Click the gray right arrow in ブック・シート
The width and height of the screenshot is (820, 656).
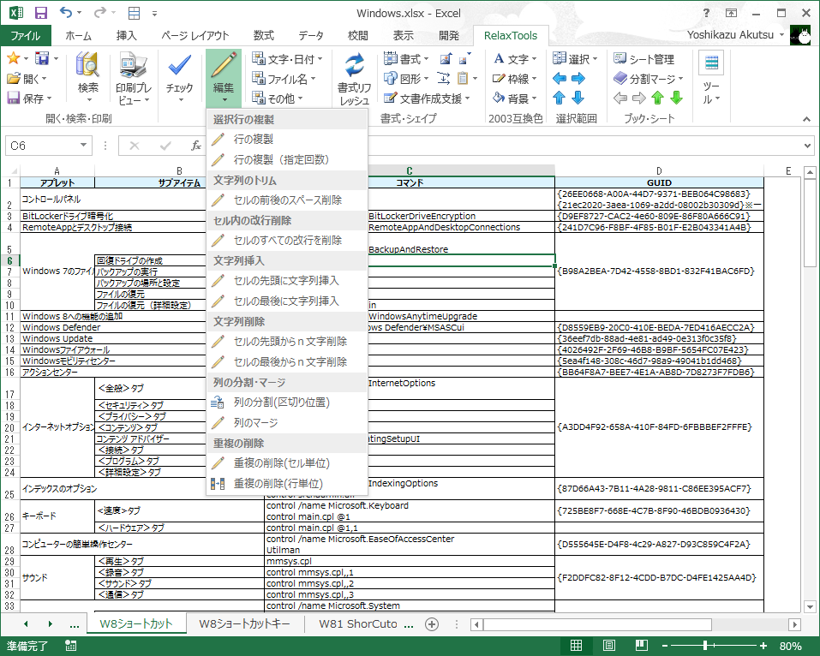click(639, 98)
